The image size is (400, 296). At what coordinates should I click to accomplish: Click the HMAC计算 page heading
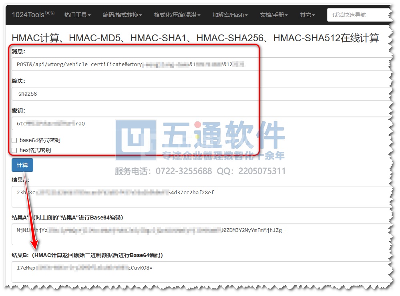point(195,38)
